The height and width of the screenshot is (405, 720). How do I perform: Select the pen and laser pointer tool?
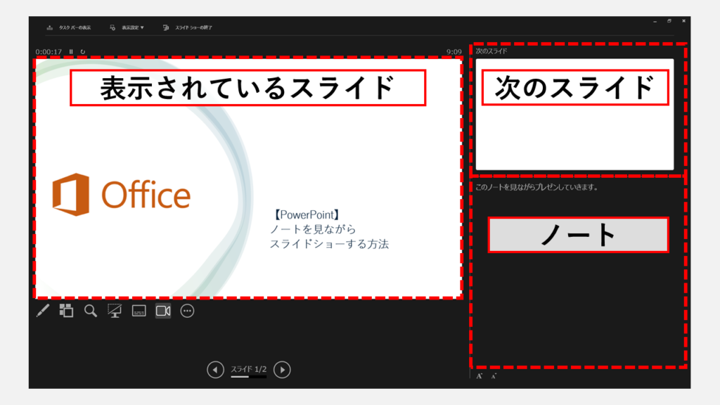(x=43, y=311)
